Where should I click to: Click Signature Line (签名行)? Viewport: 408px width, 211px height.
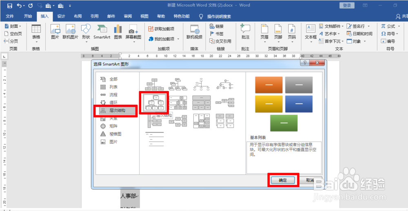click(x=358, y=26)
